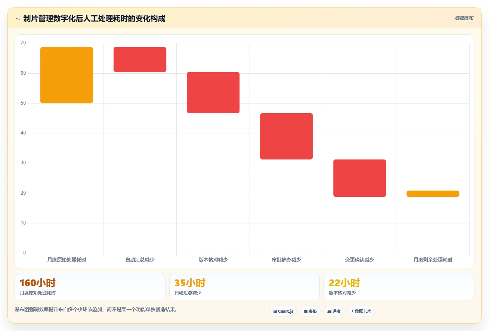Click the x-axis label 版本核对减少
This screenshot has width=489, height=331.
coord(213,260)
